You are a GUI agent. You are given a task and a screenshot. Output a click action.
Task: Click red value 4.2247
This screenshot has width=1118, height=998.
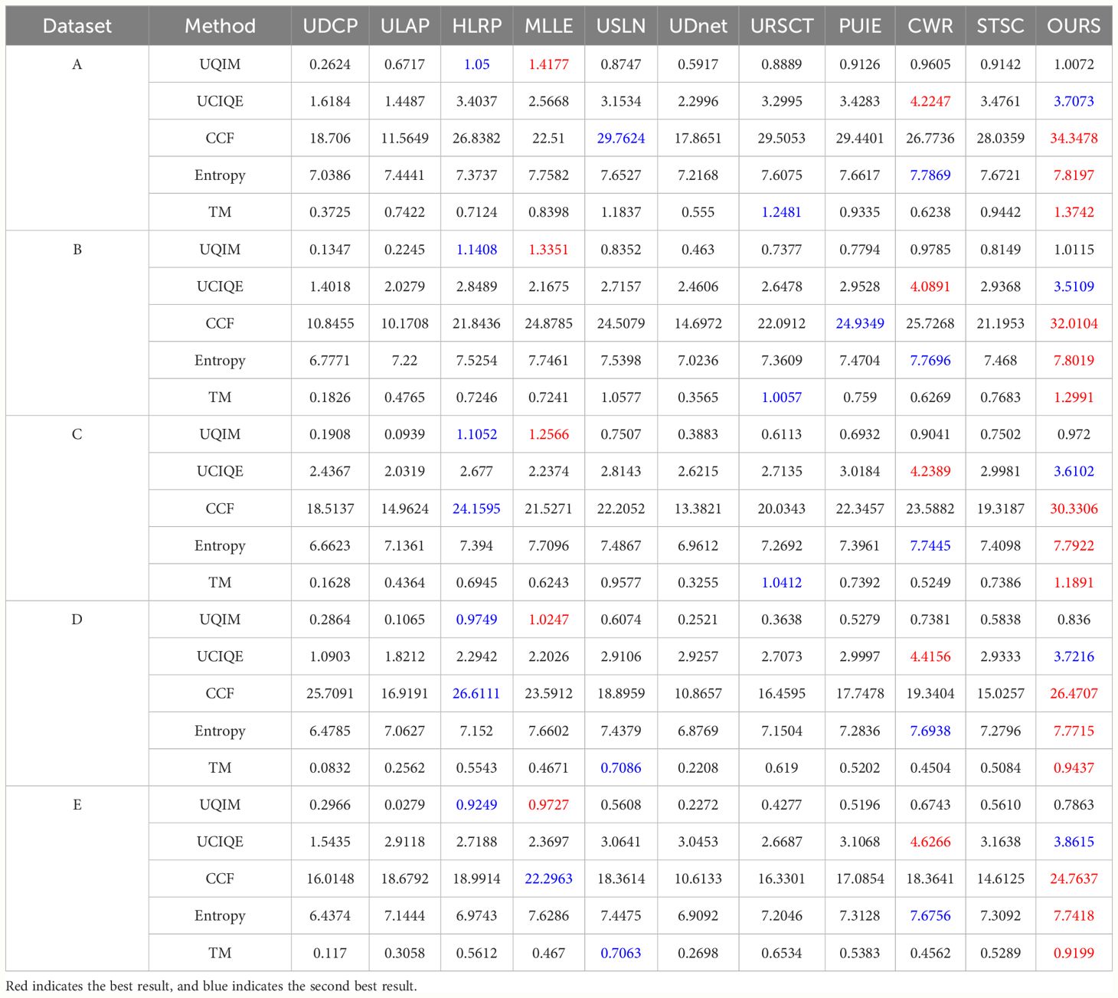[930, 101]
